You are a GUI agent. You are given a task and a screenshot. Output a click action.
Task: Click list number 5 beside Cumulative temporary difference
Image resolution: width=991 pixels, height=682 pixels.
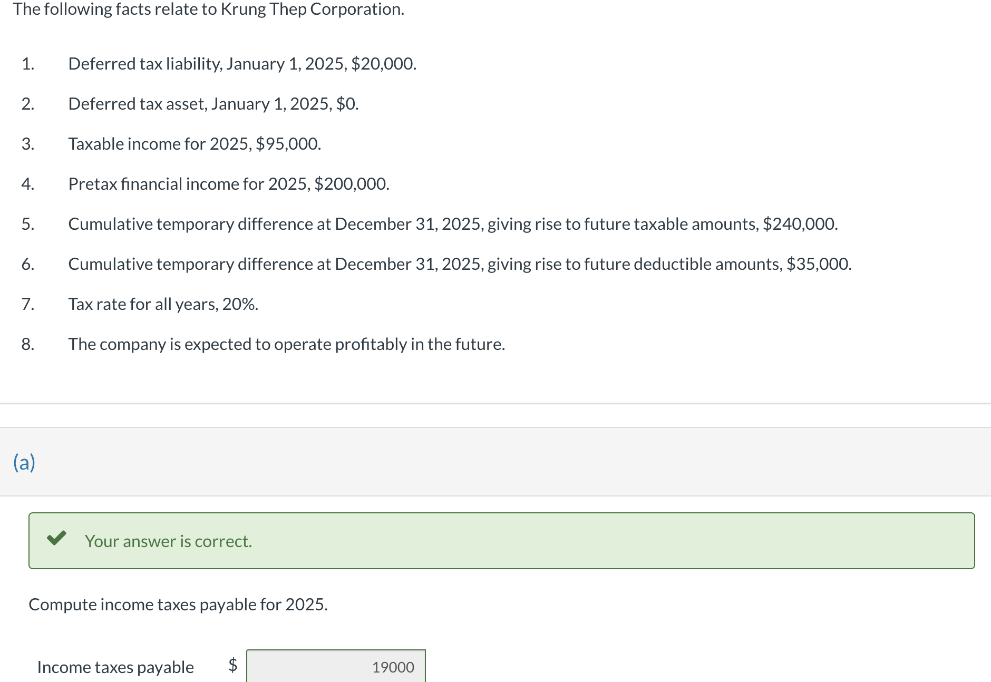click(x=28, y=224)
